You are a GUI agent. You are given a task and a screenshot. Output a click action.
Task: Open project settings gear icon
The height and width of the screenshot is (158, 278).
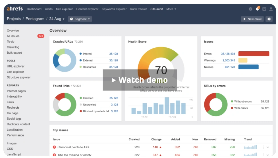tap(269, 19)
